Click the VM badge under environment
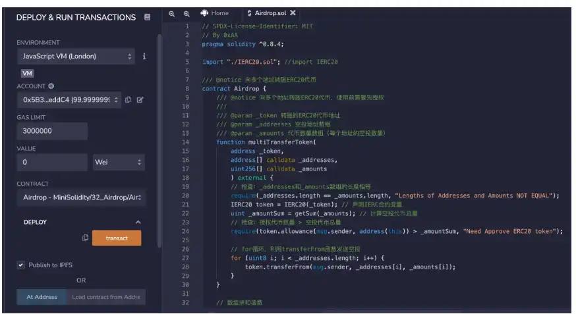The height and width of the screenshot is (314, 576). 27,73
